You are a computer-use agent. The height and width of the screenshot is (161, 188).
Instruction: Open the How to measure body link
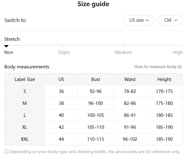155,67
